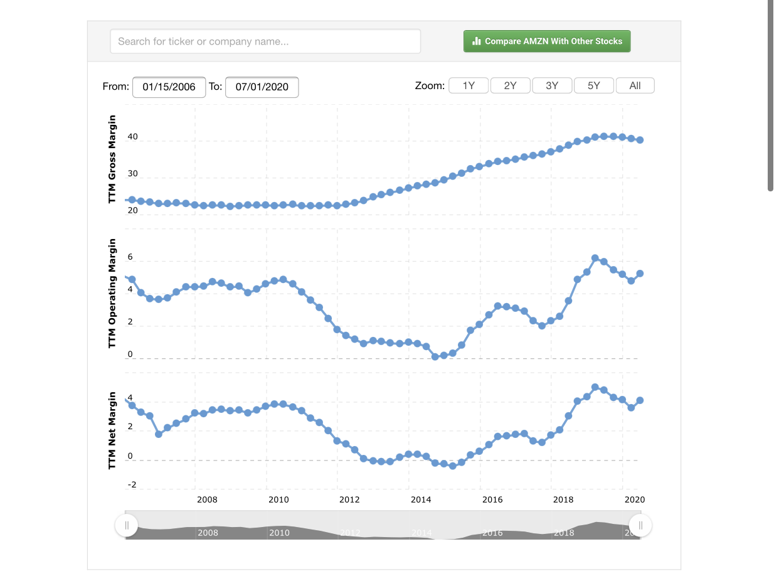The image size is (779, 581).
Task: Click the final TTM Net Margin data point
Action: click(640, 400)
